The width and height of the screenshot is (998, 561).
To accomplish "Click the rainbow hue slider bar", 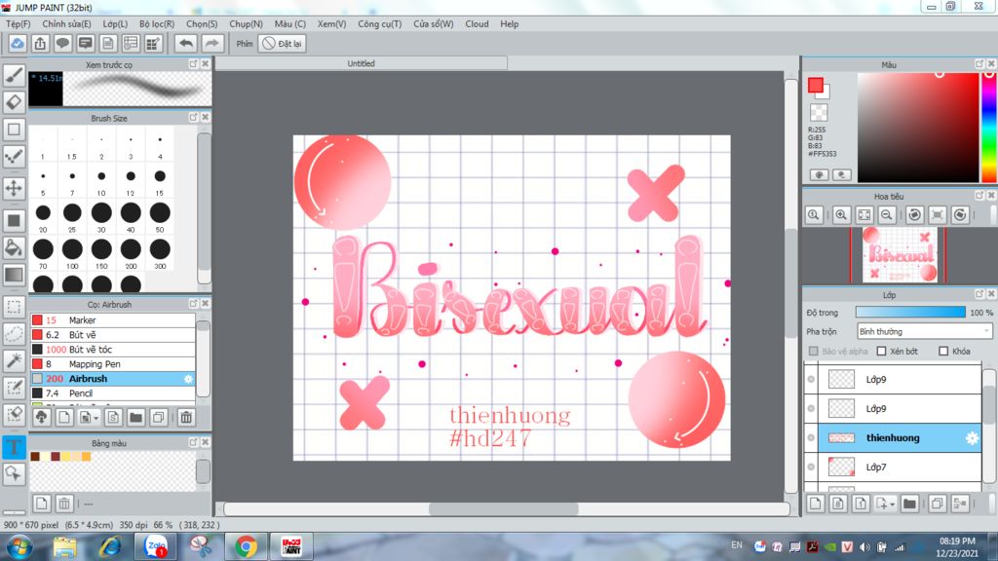I will tap(989, 128).
